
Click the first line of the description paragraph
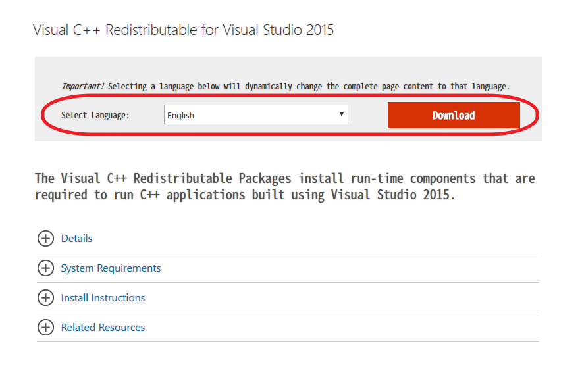[x=284, y=179]
